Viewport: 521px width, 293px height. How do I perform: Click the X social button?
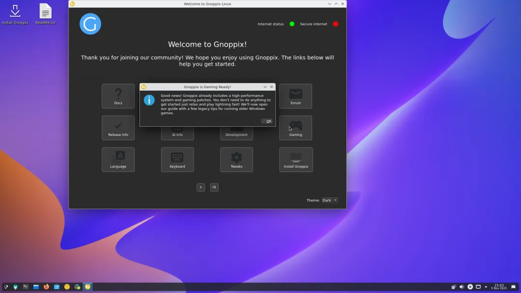tap(201, 187)
